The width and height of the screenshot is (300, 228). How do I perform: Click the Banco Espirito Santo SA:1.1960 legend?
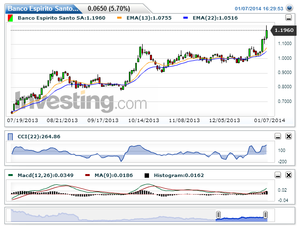[x=61, y=18]
